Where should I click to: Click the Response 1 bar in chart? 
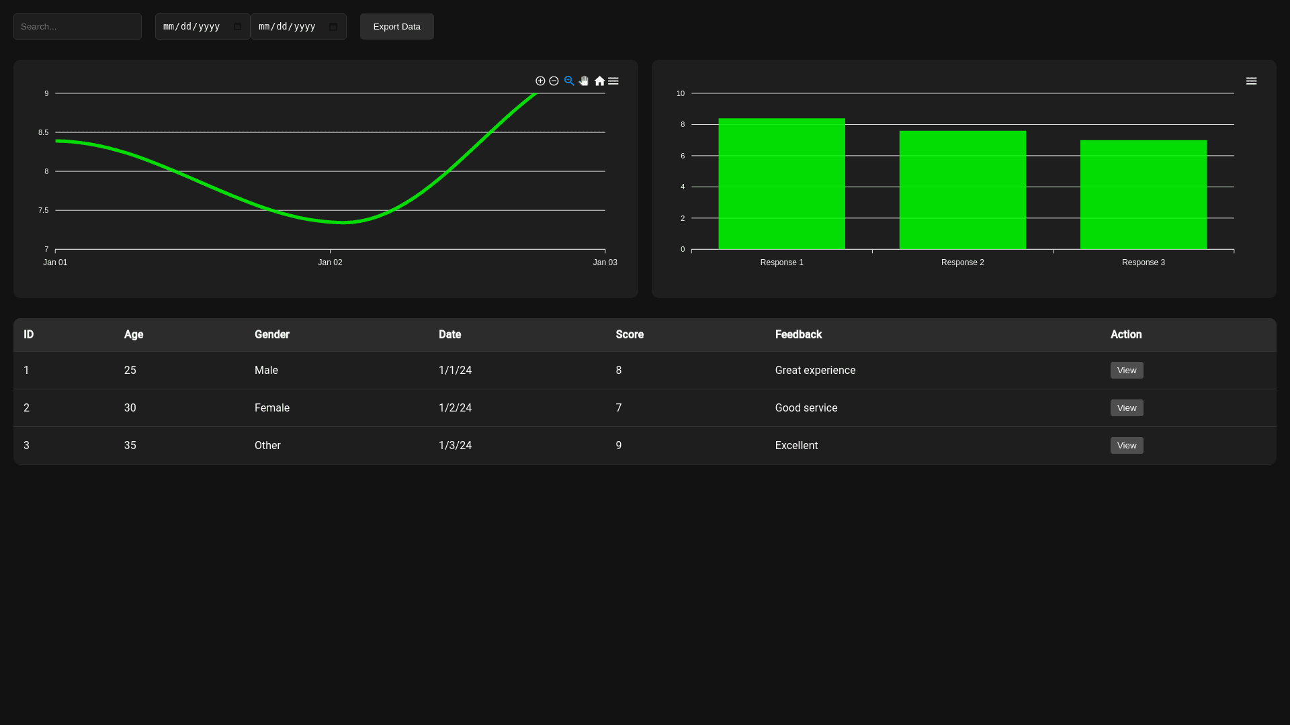point(781,185)
